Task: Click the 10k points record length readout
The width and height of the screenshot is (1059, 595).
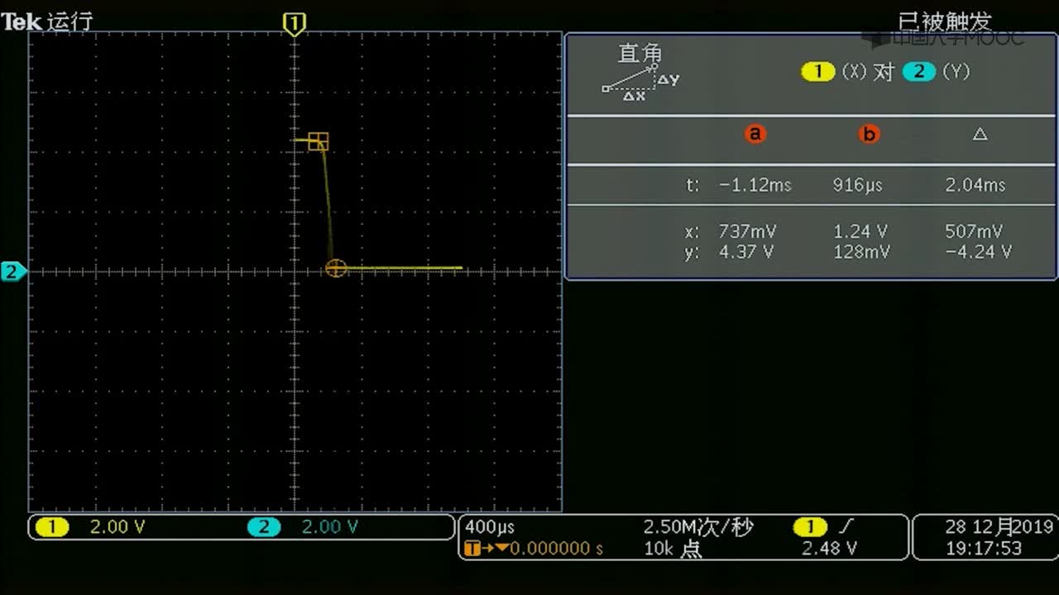Action: (673, 549)
